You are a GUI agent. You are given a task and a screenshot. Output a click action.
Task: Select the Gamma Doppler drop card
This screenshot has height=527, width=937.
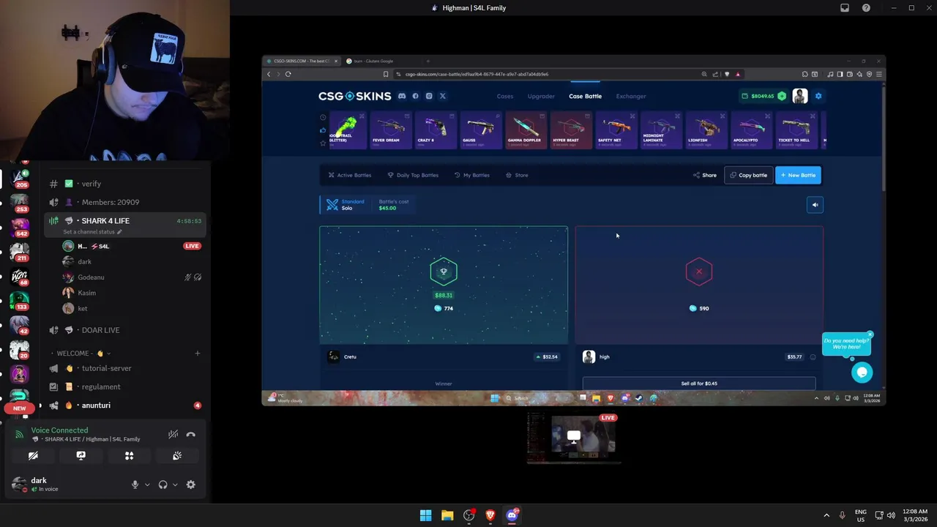pos(525,130)
